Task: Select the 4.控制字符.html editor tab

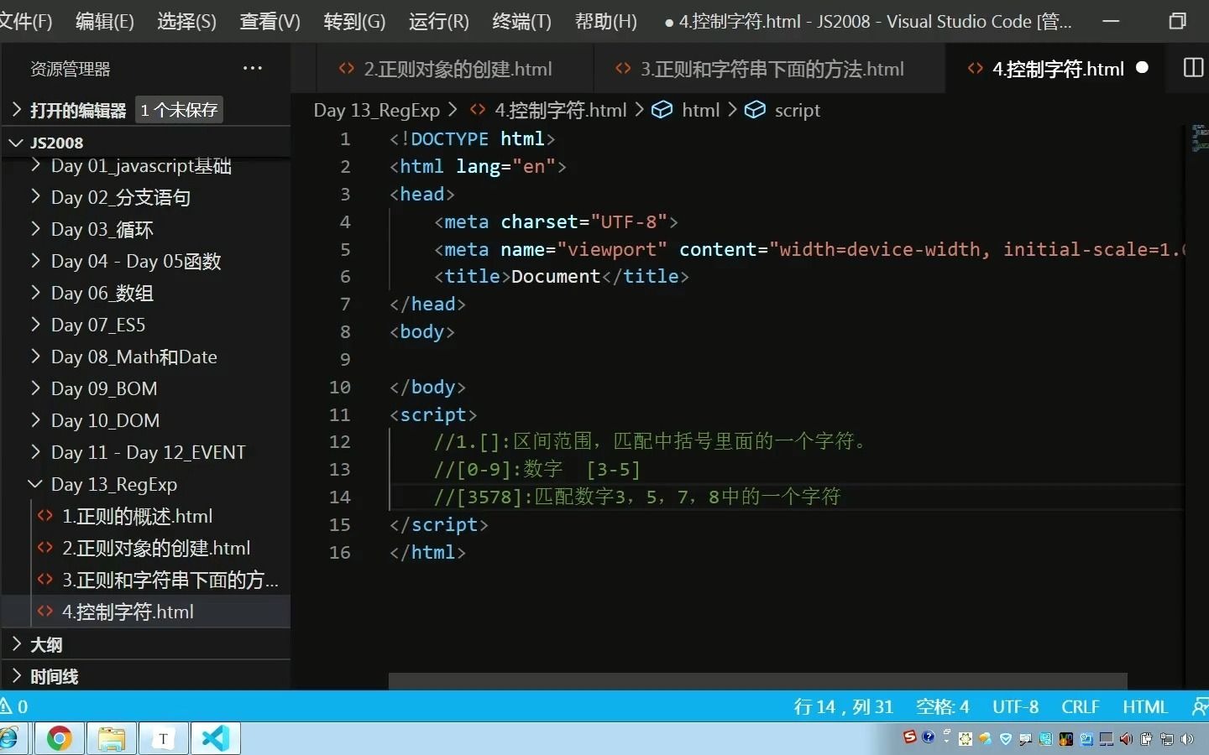Action: (1055, 69)
